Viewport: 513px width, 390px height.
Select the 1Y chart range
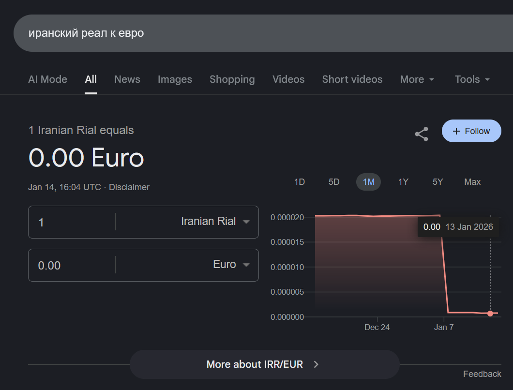(x=403, y=182)
